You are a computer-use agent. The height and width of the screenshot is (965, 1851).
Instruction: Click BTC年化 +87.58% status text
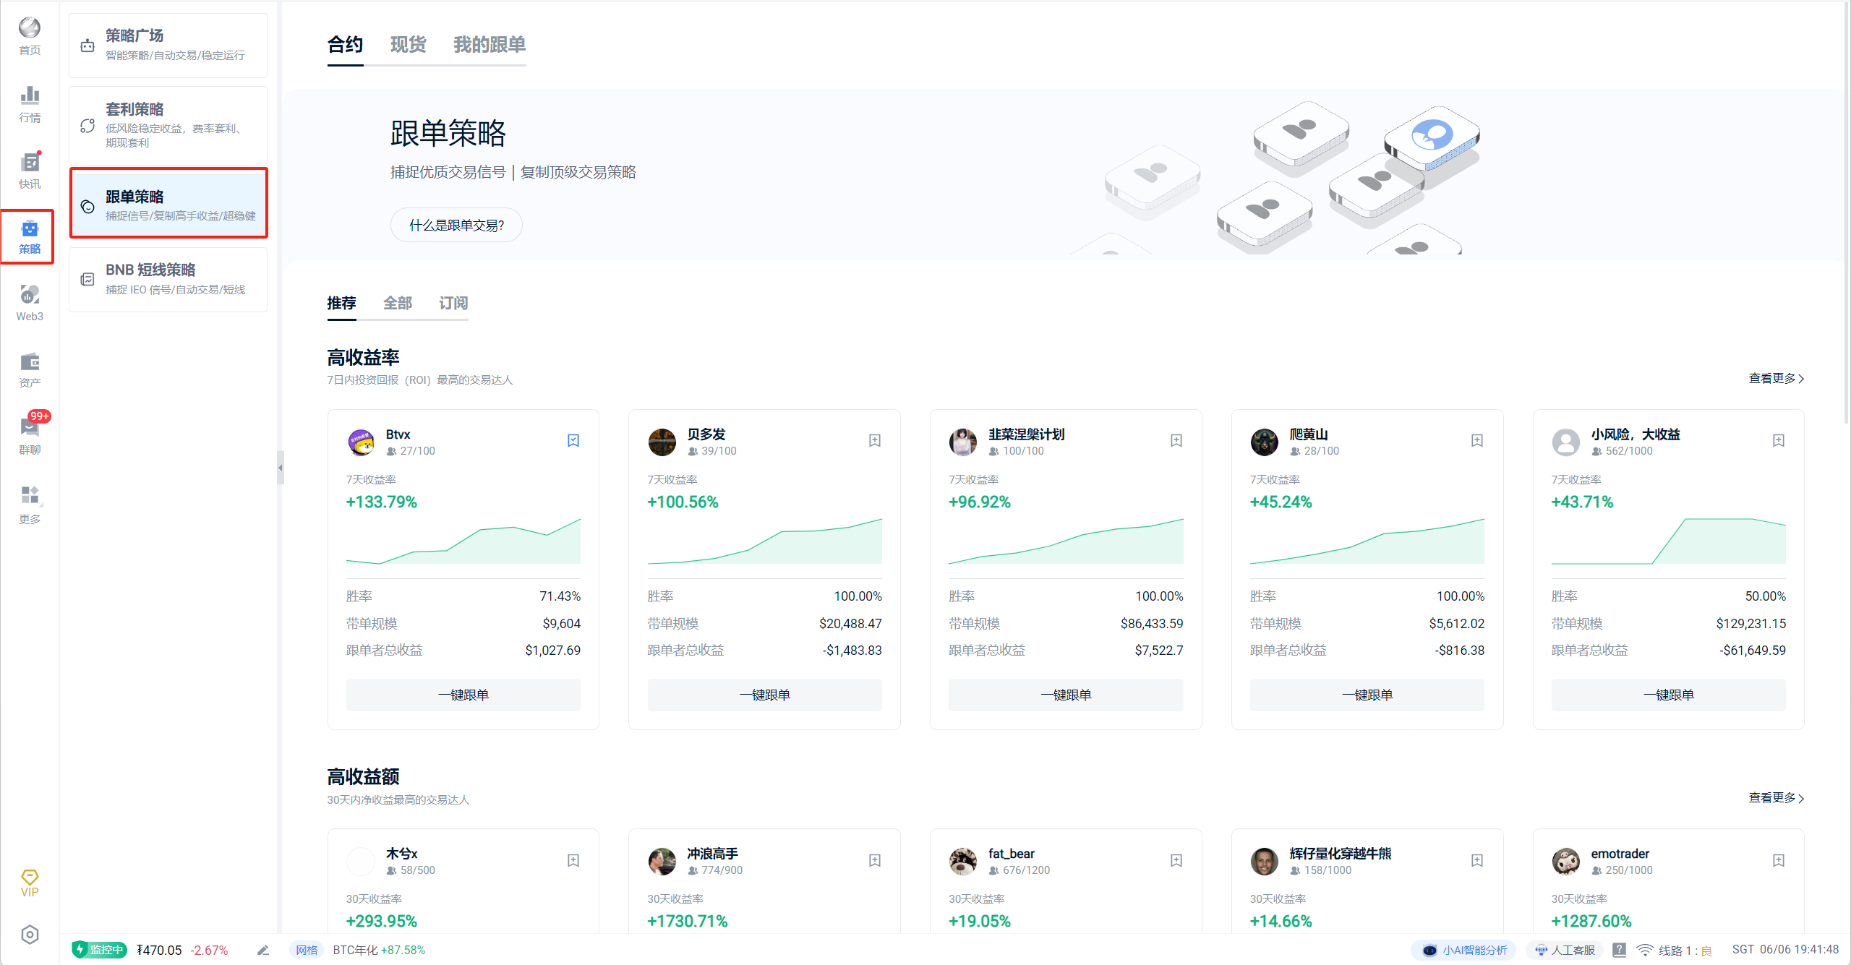[379, 950]
